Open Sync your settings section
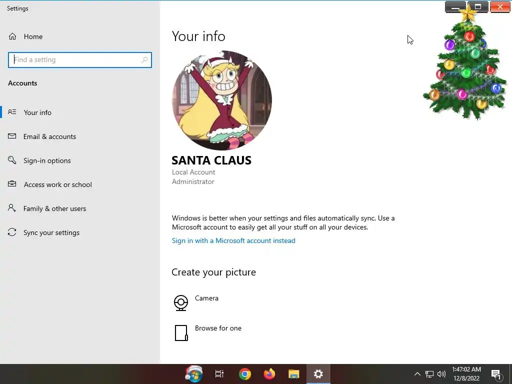Viewport: 512px width, 384px height. pyautogui.click(x=51, y=232)
